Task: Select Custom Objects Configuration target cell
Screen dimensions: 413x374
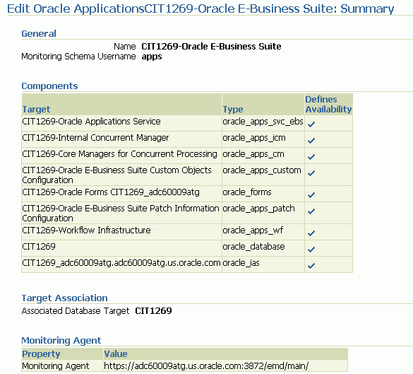Action: click(x=121, y=175)
